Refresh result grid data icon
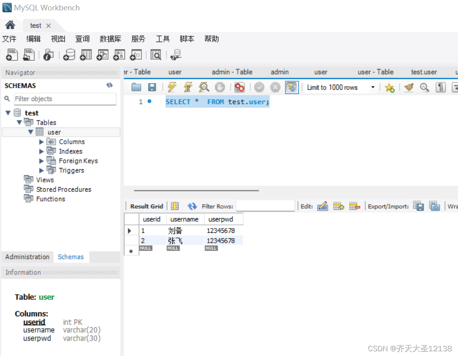Screen dimensions: 458x356 point(192,206)
